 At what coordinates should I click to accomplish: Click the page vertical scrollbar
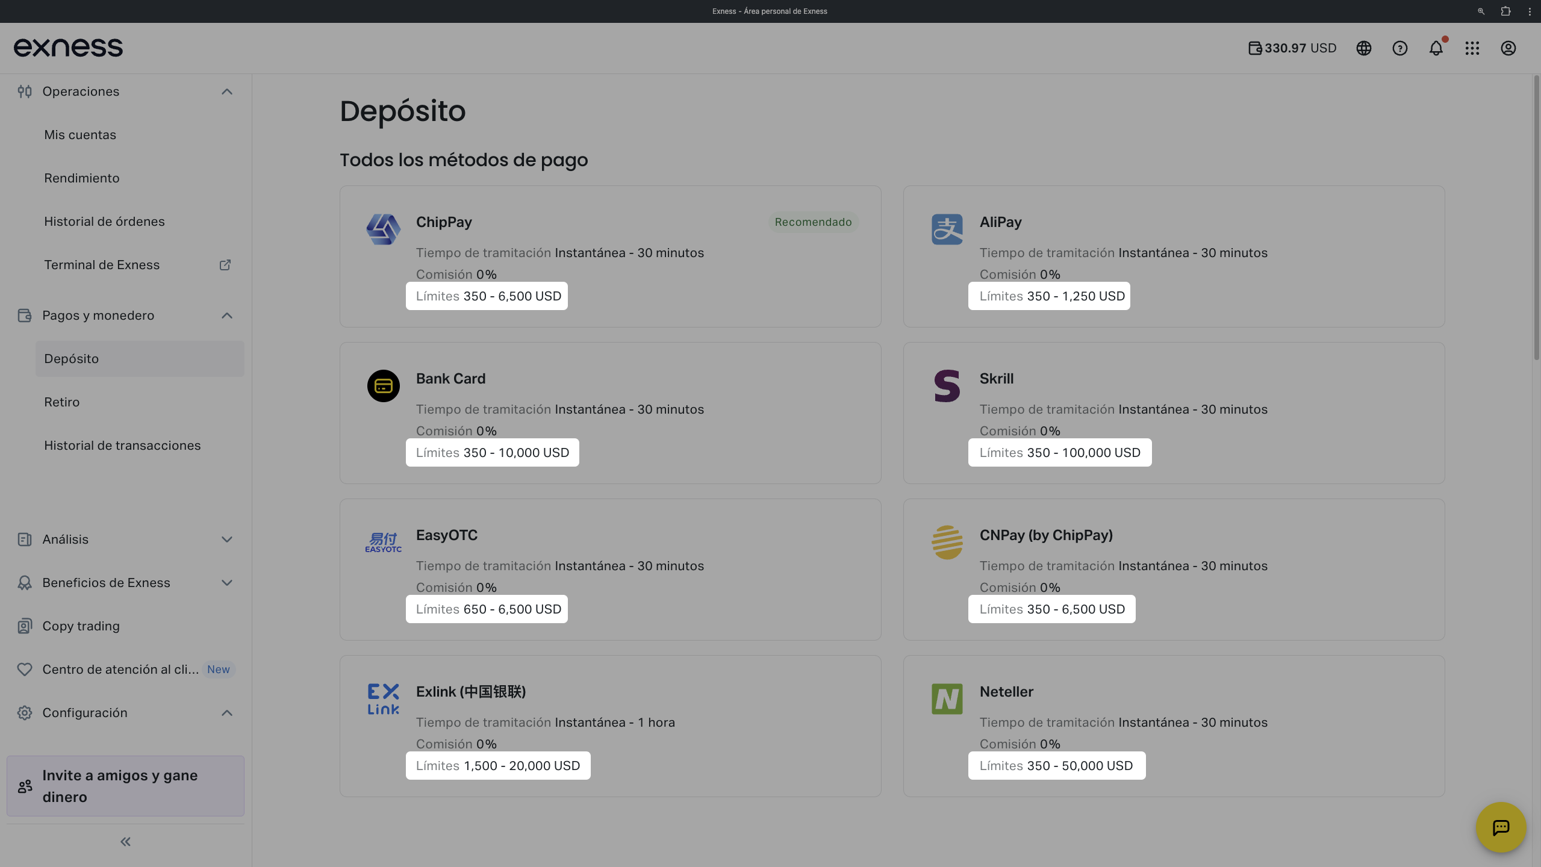click(x=1536, y=218)
